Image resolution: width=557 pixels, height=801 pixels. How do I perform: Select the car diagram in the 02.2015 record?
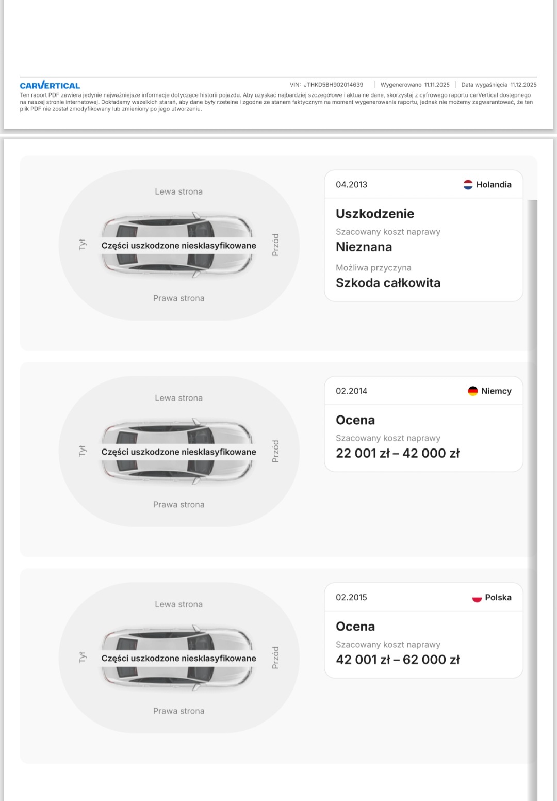pyautogui.click(x=178, y=658)
